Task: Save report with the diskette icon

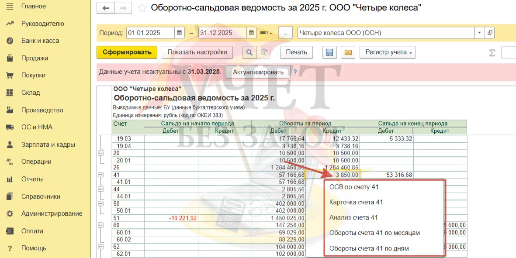Action: coord(329,52)
